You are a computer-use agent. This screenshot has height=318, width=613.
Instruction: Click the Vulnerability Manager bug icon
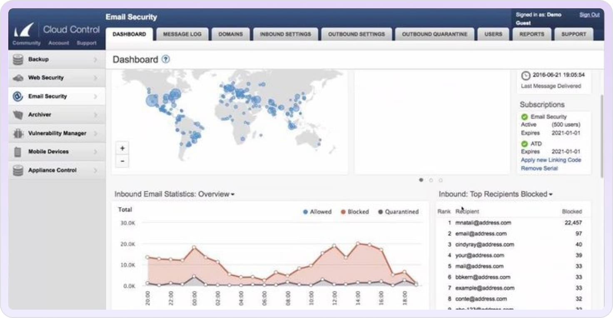[x=18, y=134]
